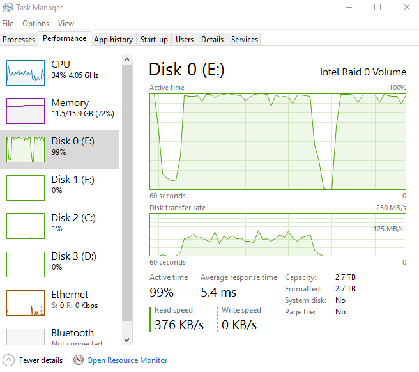Click the Resource Monitor icon at bottom
The image size is (419, 372).
click(79, 360)
